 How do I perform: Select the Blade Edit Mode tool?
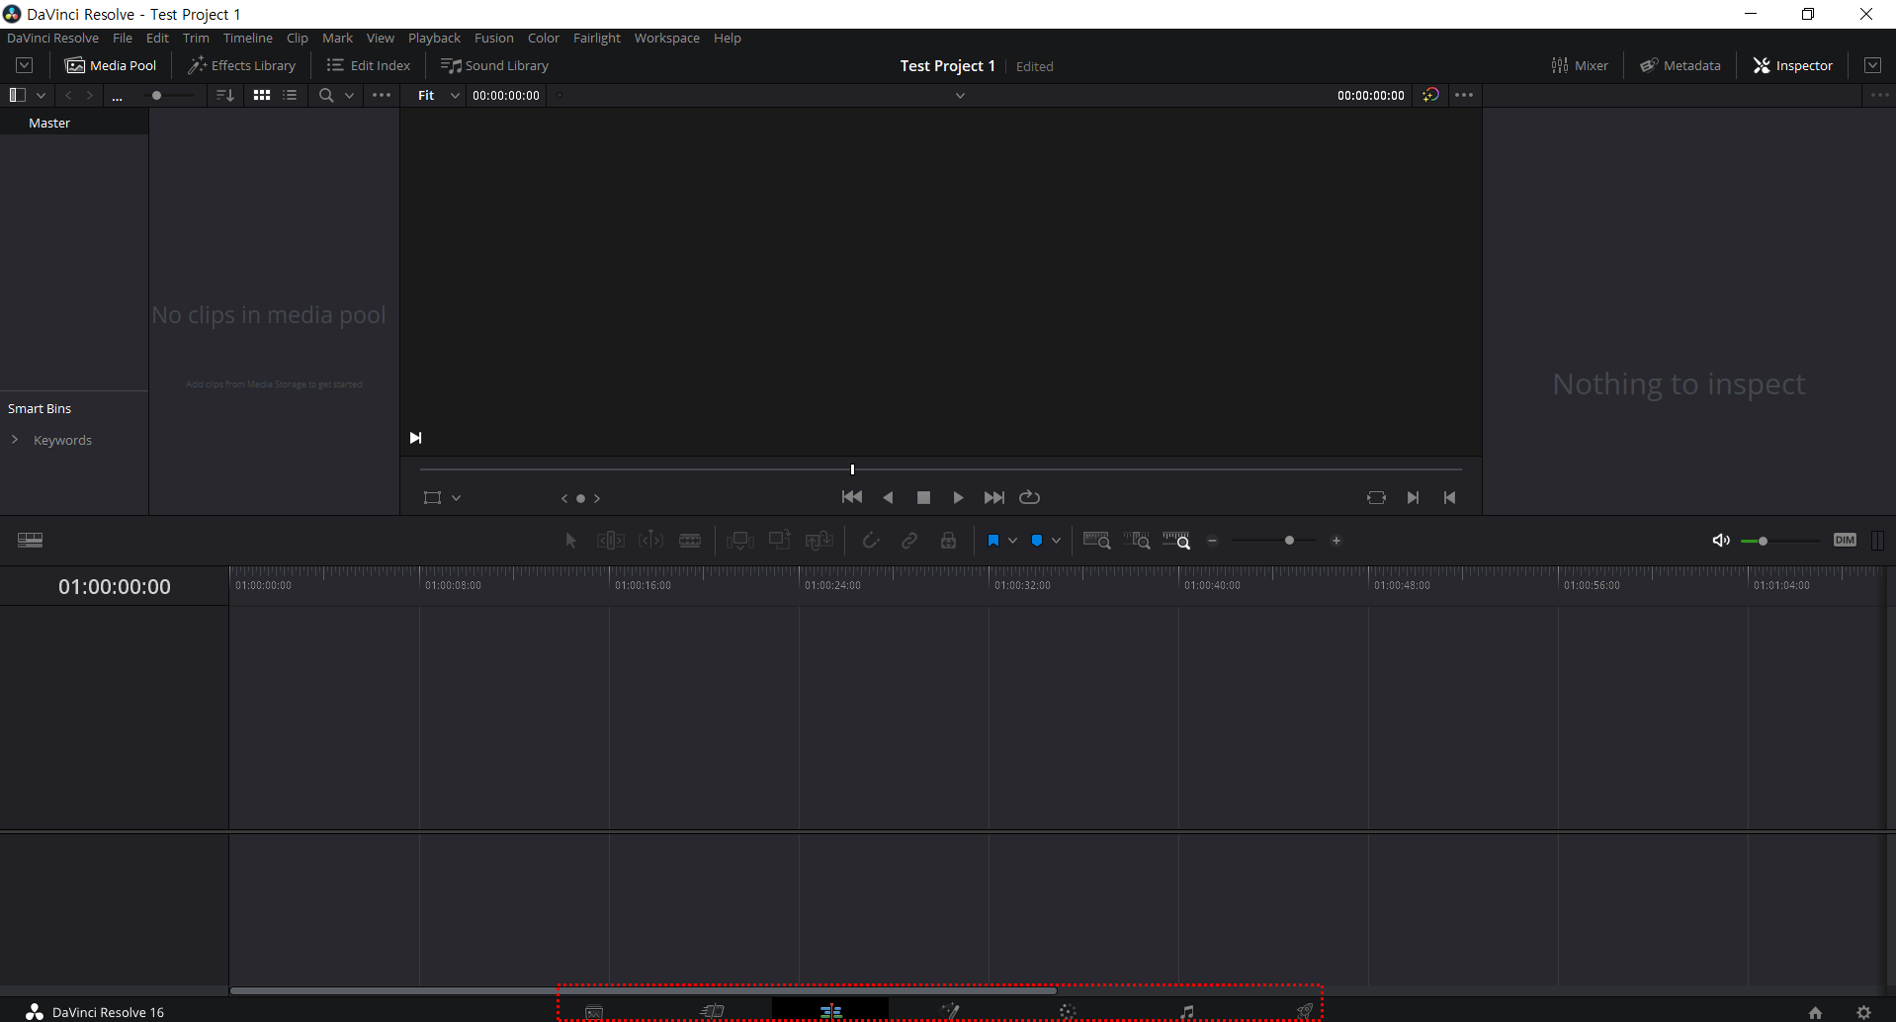coord(690,541)
